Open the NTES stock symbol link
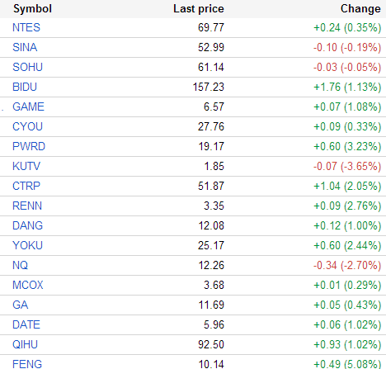Viewport: 386px width, 369px height. pyautogui.click(x=26, y=27)
